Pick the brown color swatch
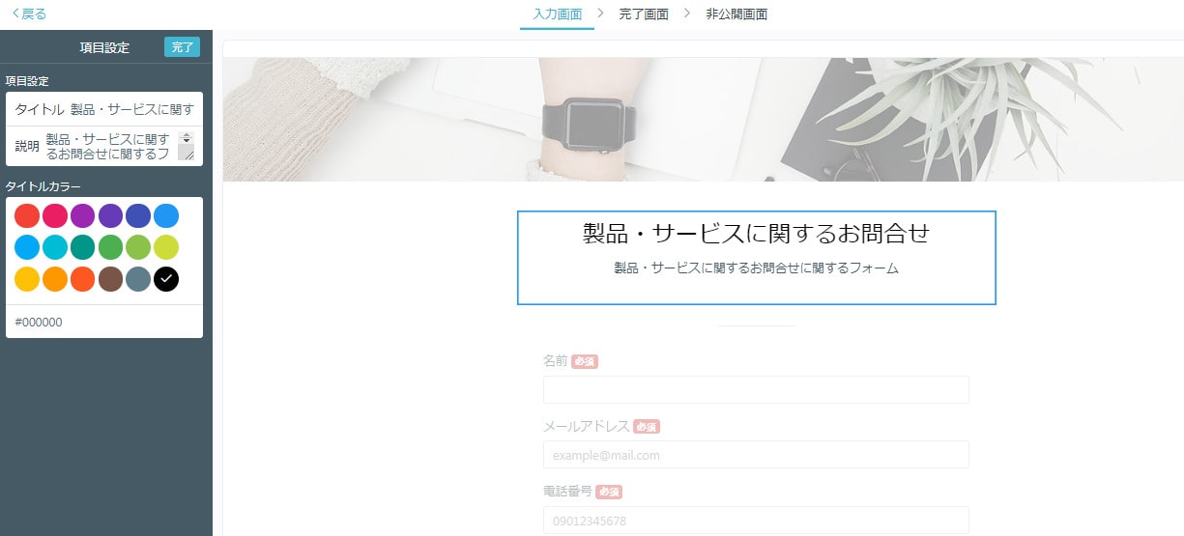 [x=110, y=279]
